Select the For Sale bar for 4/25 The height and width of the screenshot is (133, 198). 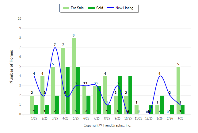coord(63,81)
